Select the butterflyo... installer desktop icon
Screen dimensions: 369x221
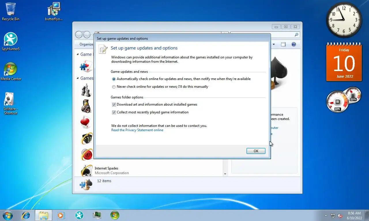(54, 12)
